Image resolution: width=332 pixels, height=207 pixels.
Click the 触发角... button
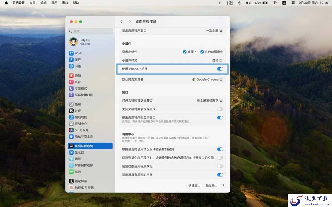pos(211,185)
